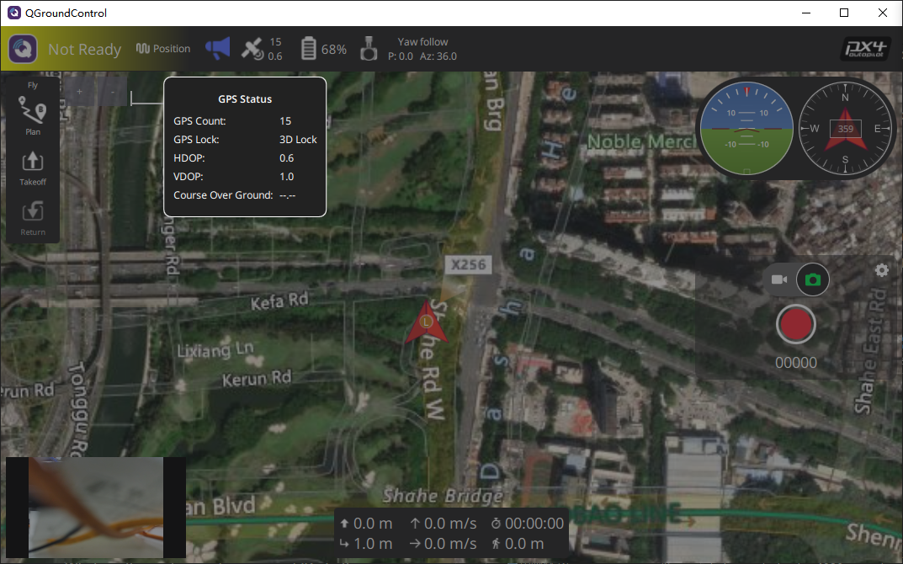Click the compass heading instrument
Screen dimensions: 903x564
click(x=845, y=128)
